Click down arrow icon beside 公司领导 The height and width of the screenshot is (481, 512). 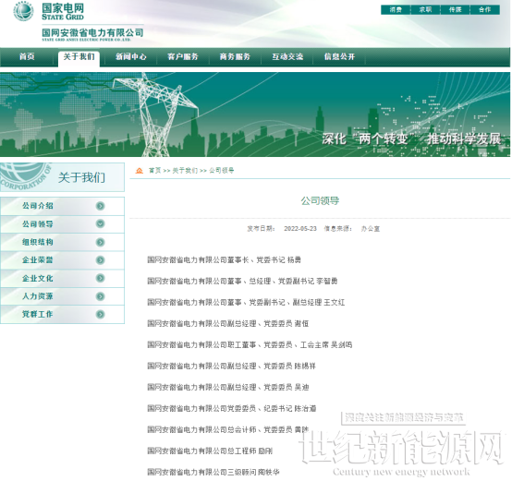click(100, 223)
